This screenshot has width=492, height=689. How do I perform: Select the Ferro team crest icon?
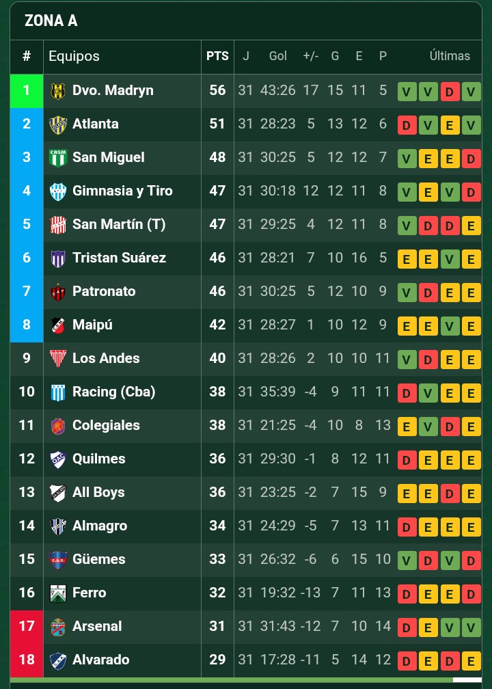[58, 593]
